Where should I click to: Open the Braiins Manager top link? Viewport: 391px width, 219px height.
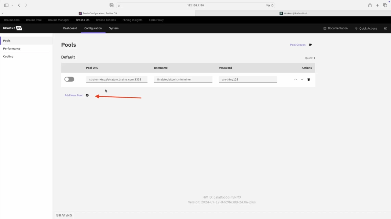pyautogui.click(x=59, y=20)
